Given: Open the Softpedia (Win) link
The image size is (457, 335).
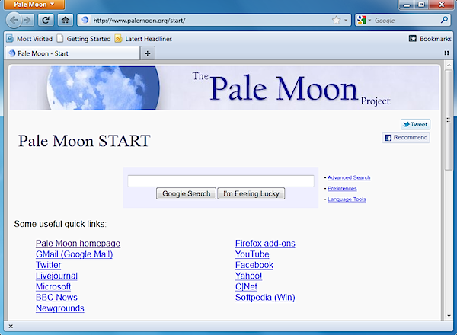Looking at the screenshot, I should point(265,297).
